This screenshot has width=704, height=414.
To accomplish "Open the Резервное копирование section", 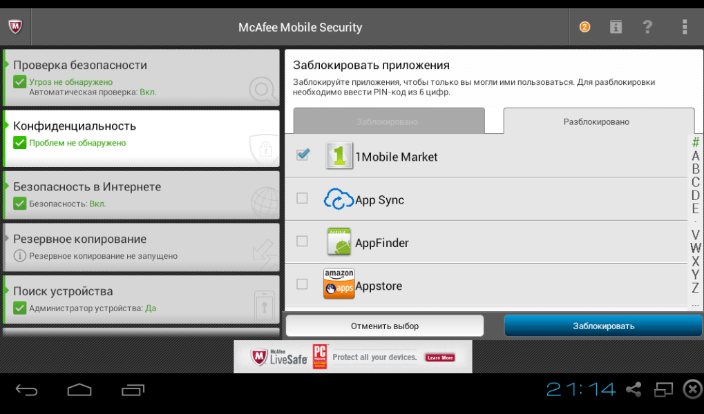I will [x=141, y=247].
